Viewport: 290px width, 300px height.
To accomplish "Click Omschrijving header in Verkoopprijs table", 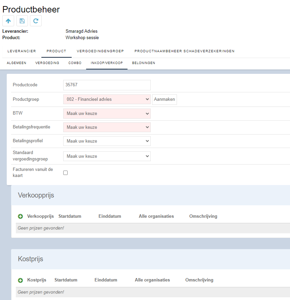I will [203, 216].
